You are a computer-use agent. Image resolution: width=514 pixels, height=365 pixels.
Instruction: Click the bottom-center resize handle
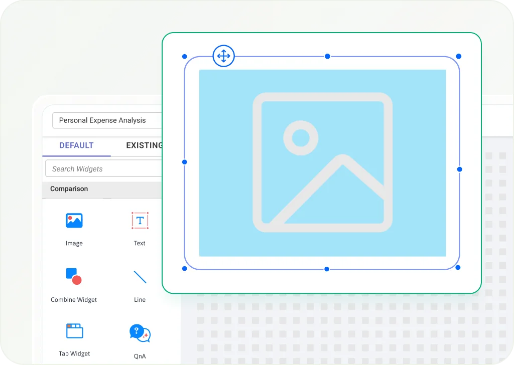coord(327,269)
